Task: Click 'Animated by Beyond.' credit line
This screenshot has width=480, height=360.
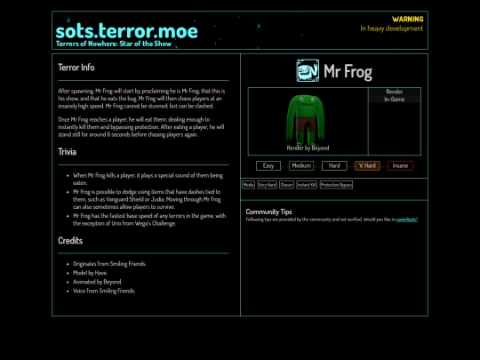Action: coord(98,282)
